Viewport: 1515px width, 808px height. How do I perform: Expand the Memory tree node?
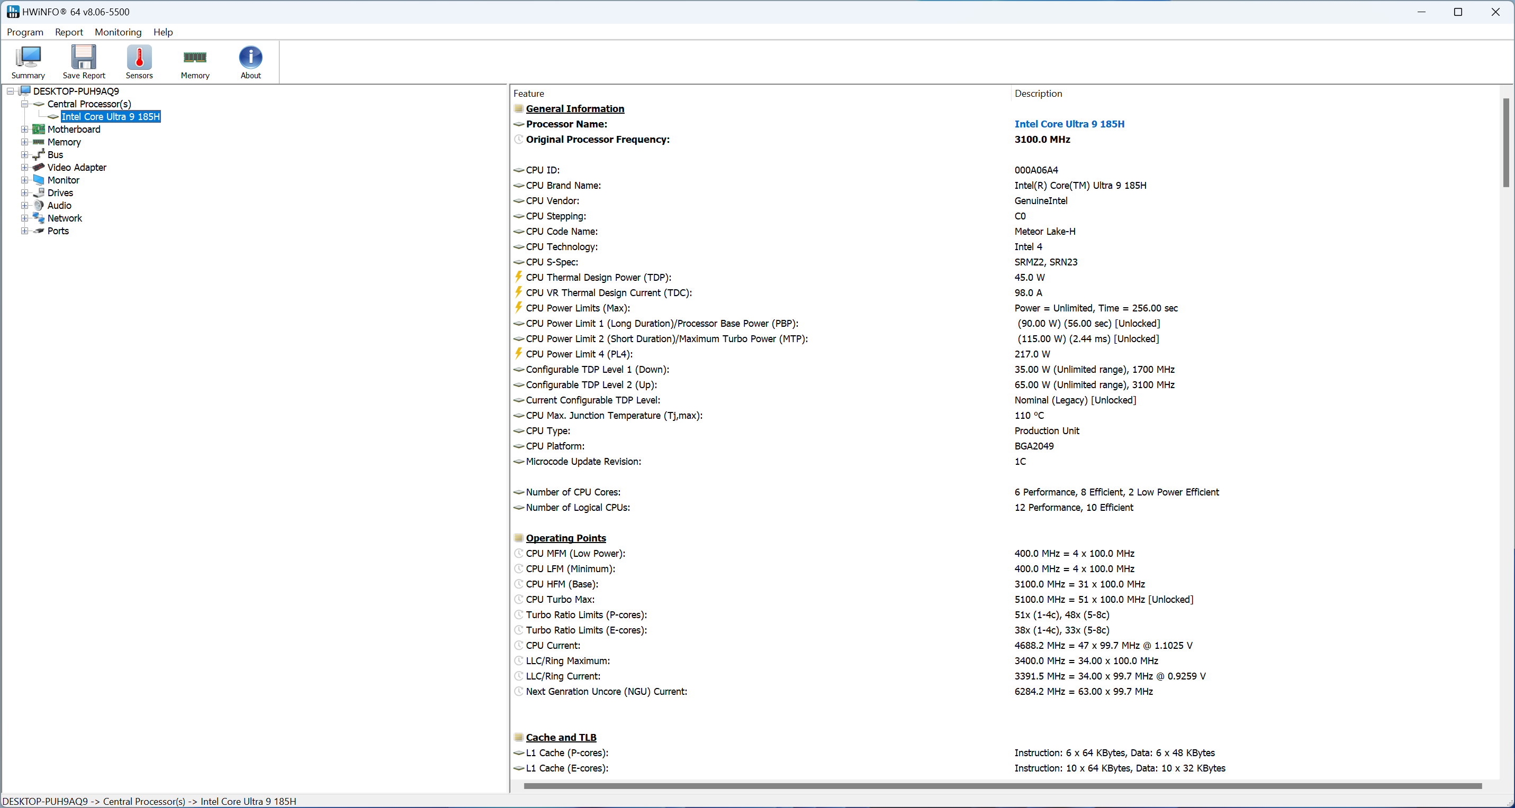[25, 142]
